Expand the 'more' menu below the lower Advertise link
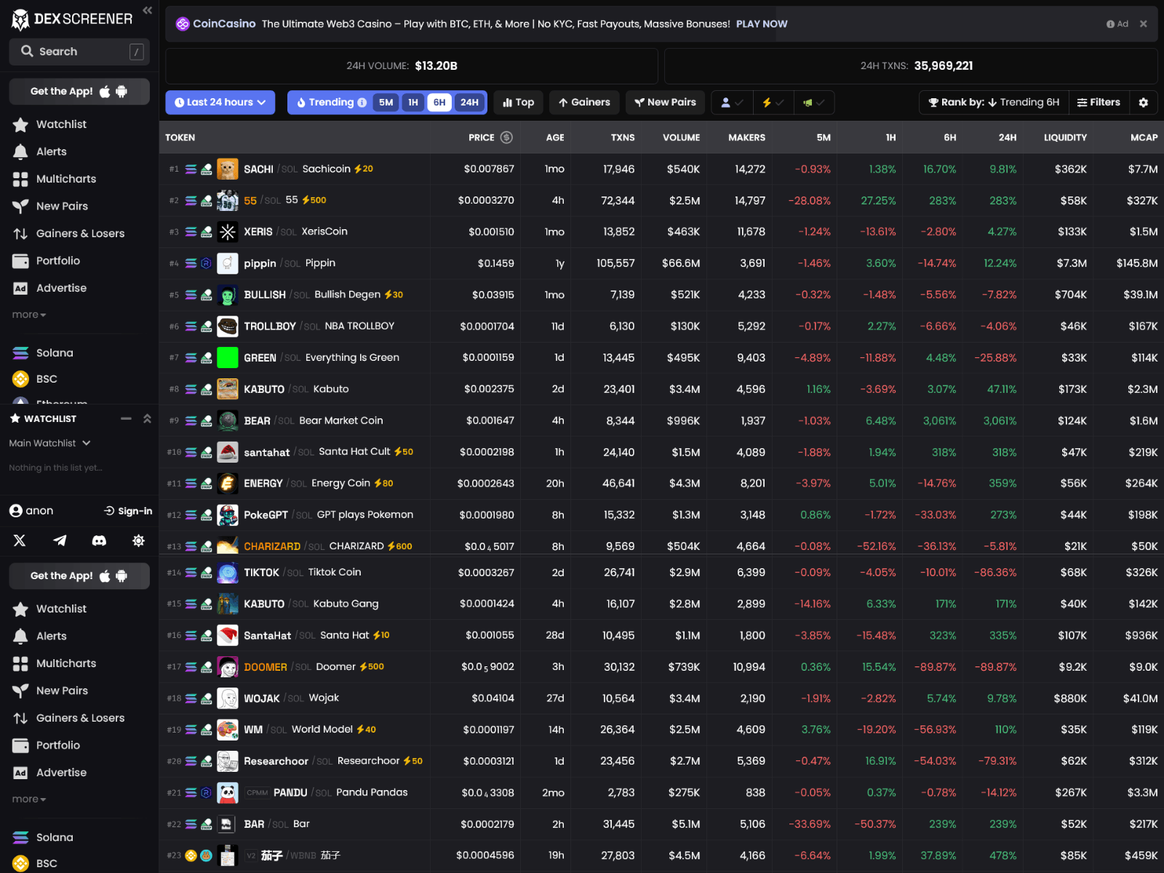 [x=29, y=800]
